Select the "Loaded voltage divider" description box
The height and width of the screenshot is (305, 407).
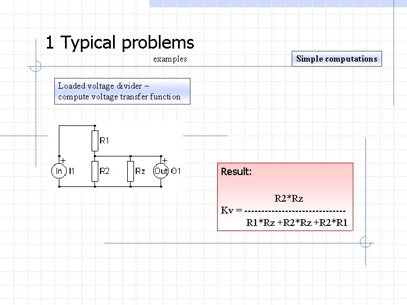(122, 91)
